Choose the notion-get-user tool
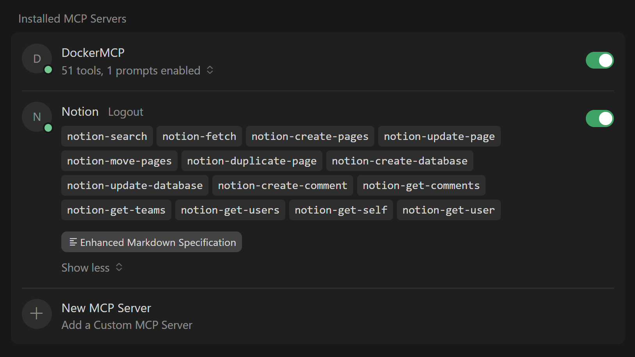 (448, 210)
